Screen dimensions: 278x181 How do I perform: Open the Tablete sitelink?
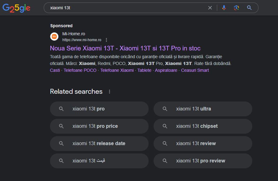point(144,70)
